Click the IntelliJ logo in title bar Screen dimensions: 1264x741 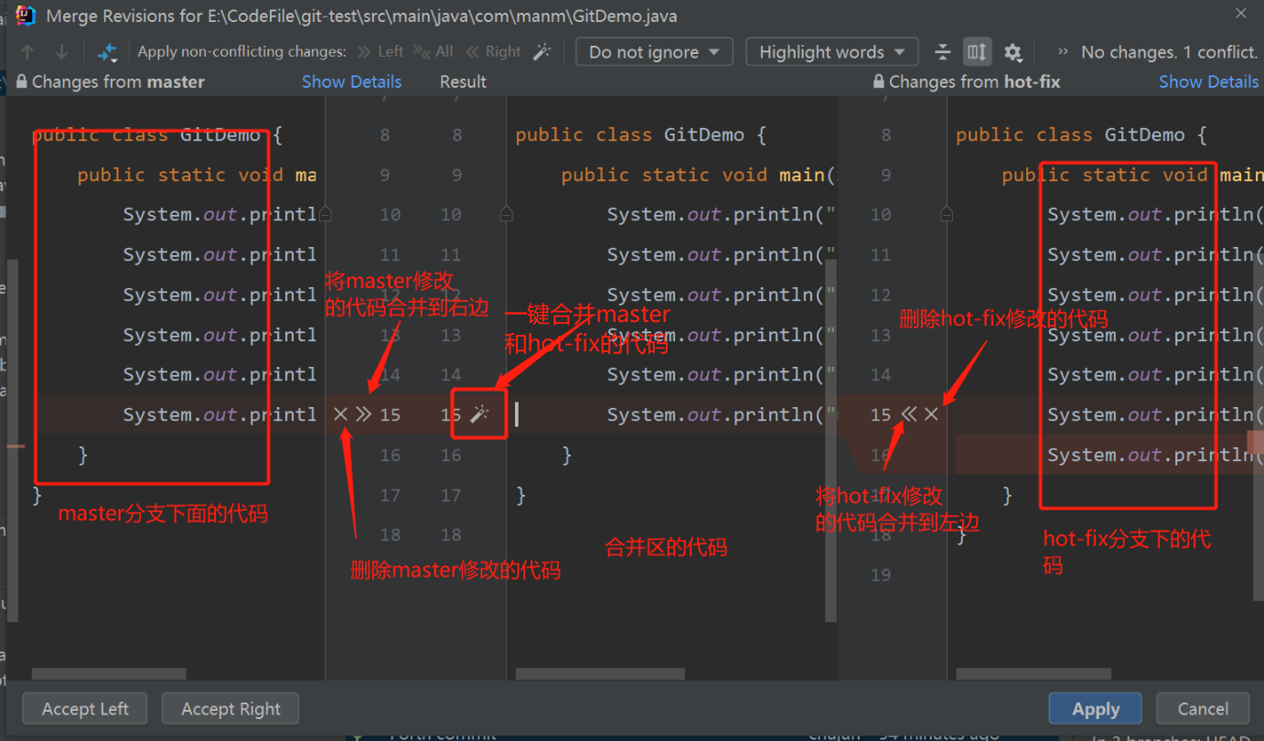(26, 15)
